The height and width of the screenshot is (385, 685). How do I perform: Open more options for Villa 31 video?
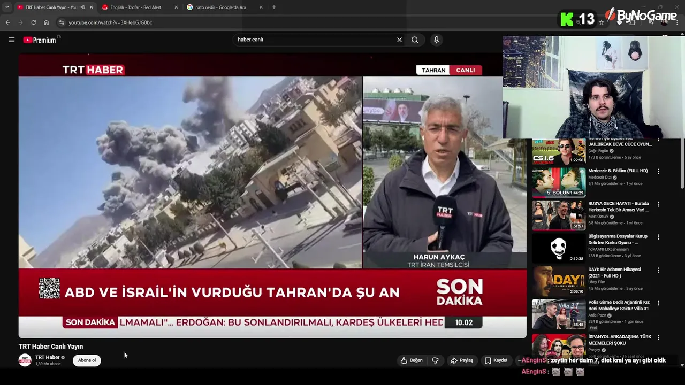click(x=658, y=303)
